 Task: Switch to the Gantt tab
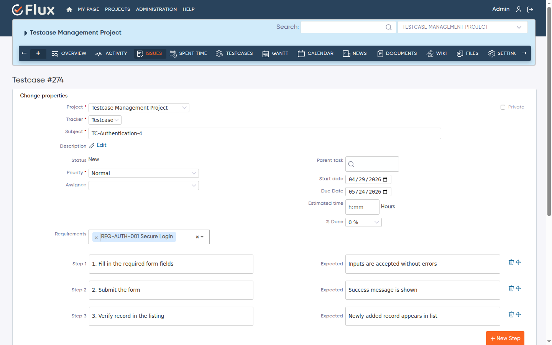click(x=275, y=53)
